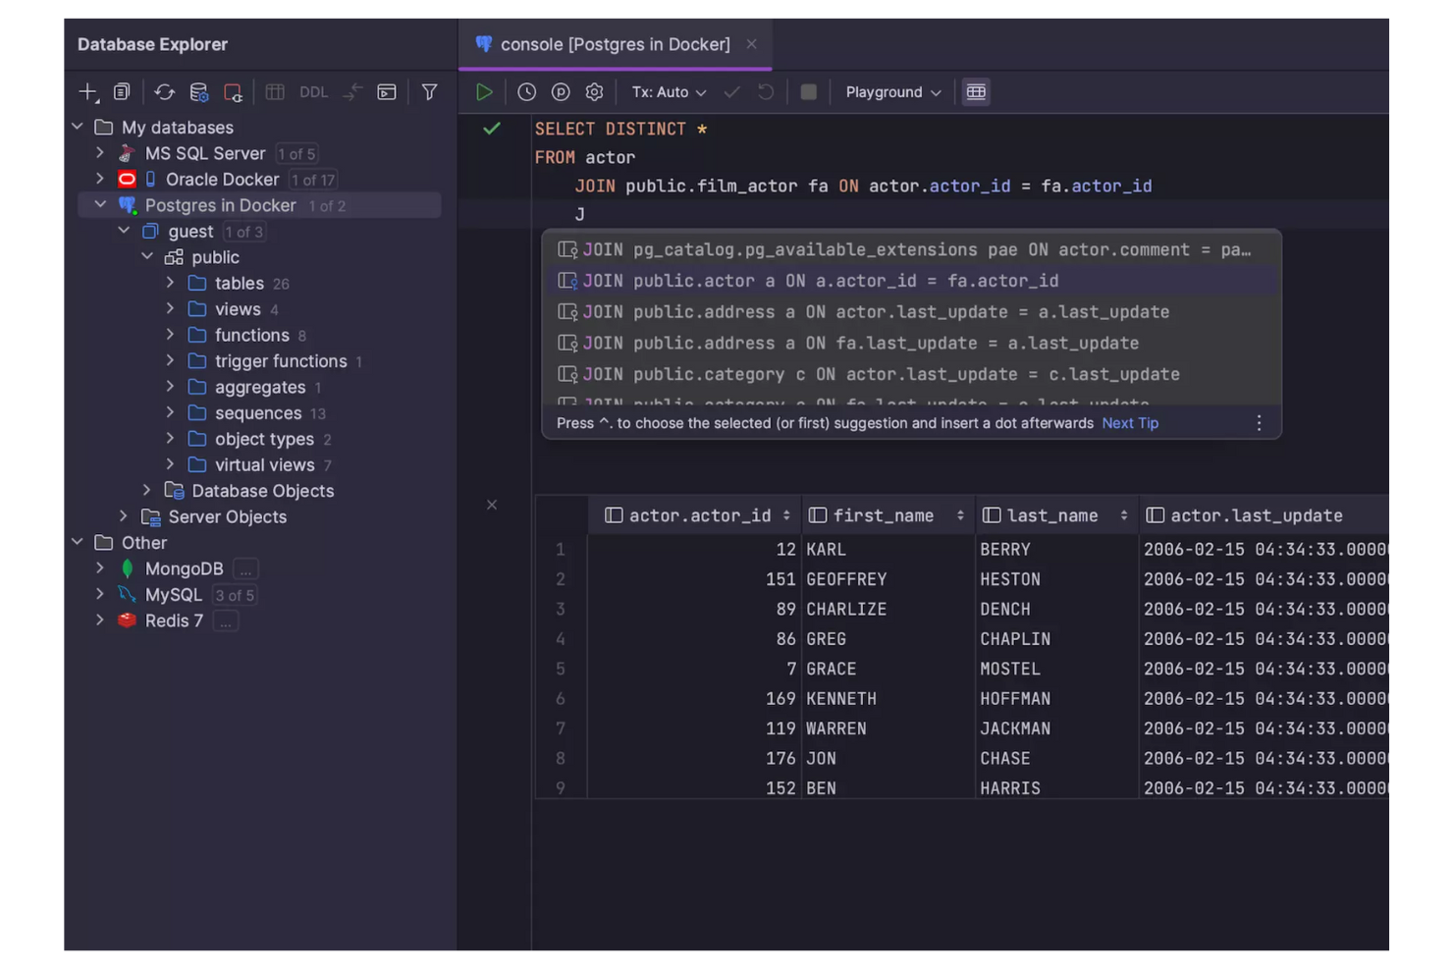The width and height of the screenshot is (1453, 969).
Task: Select the MySQL data source
Action: click(173, 595)
